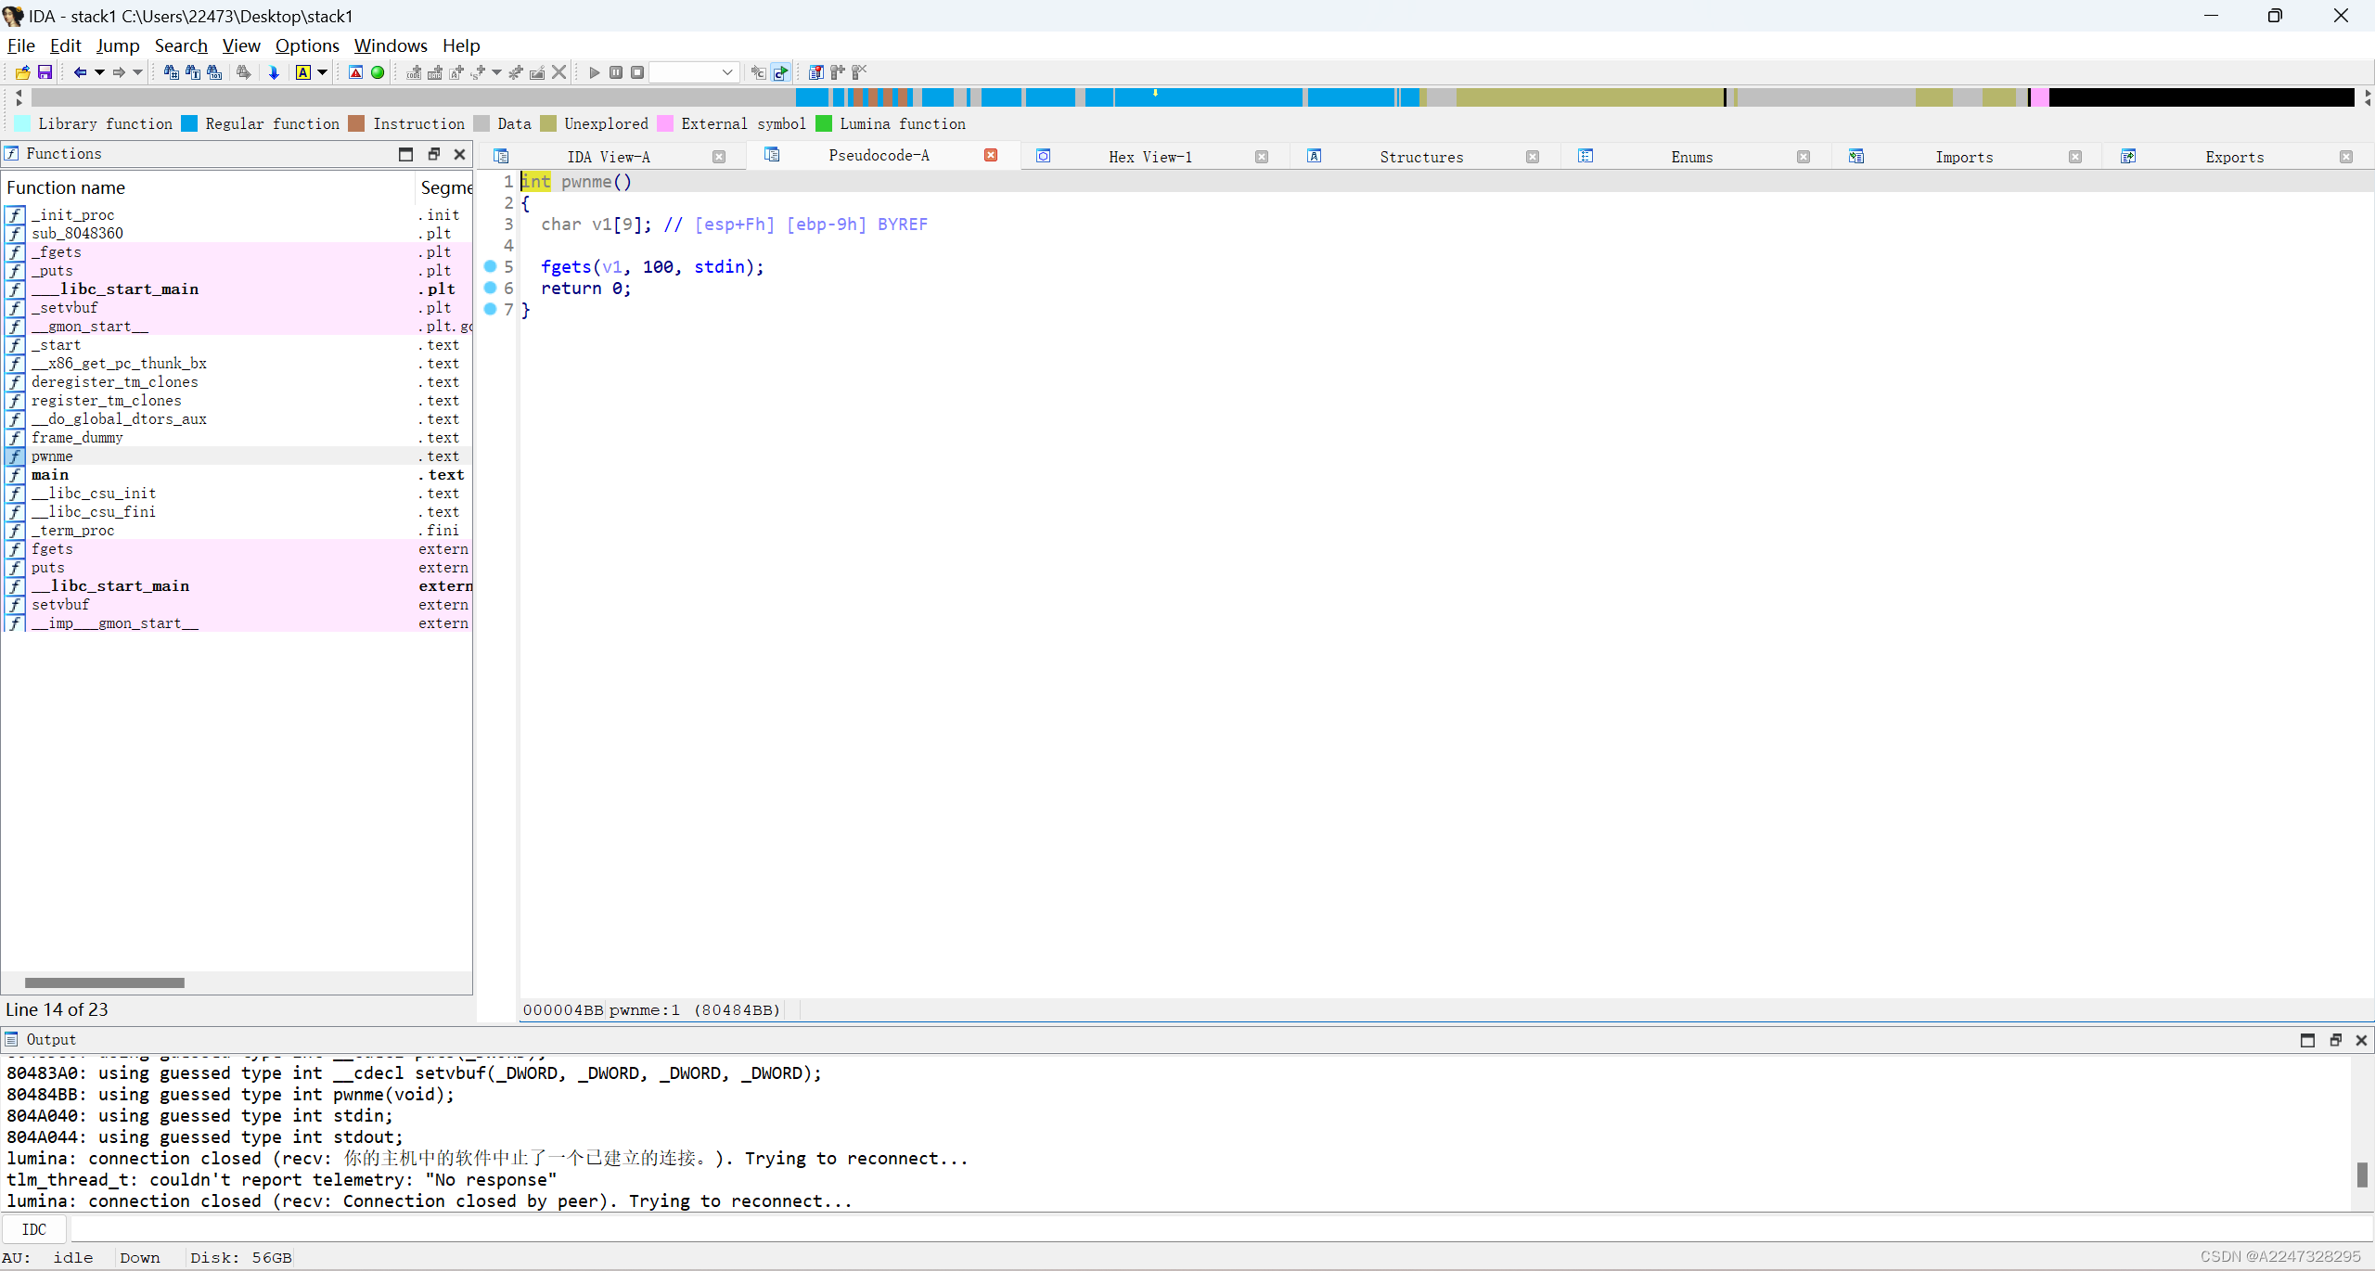2375x1271 pixels.
Task: Sort by the Function name column header
Action: [x=208, y=187]
